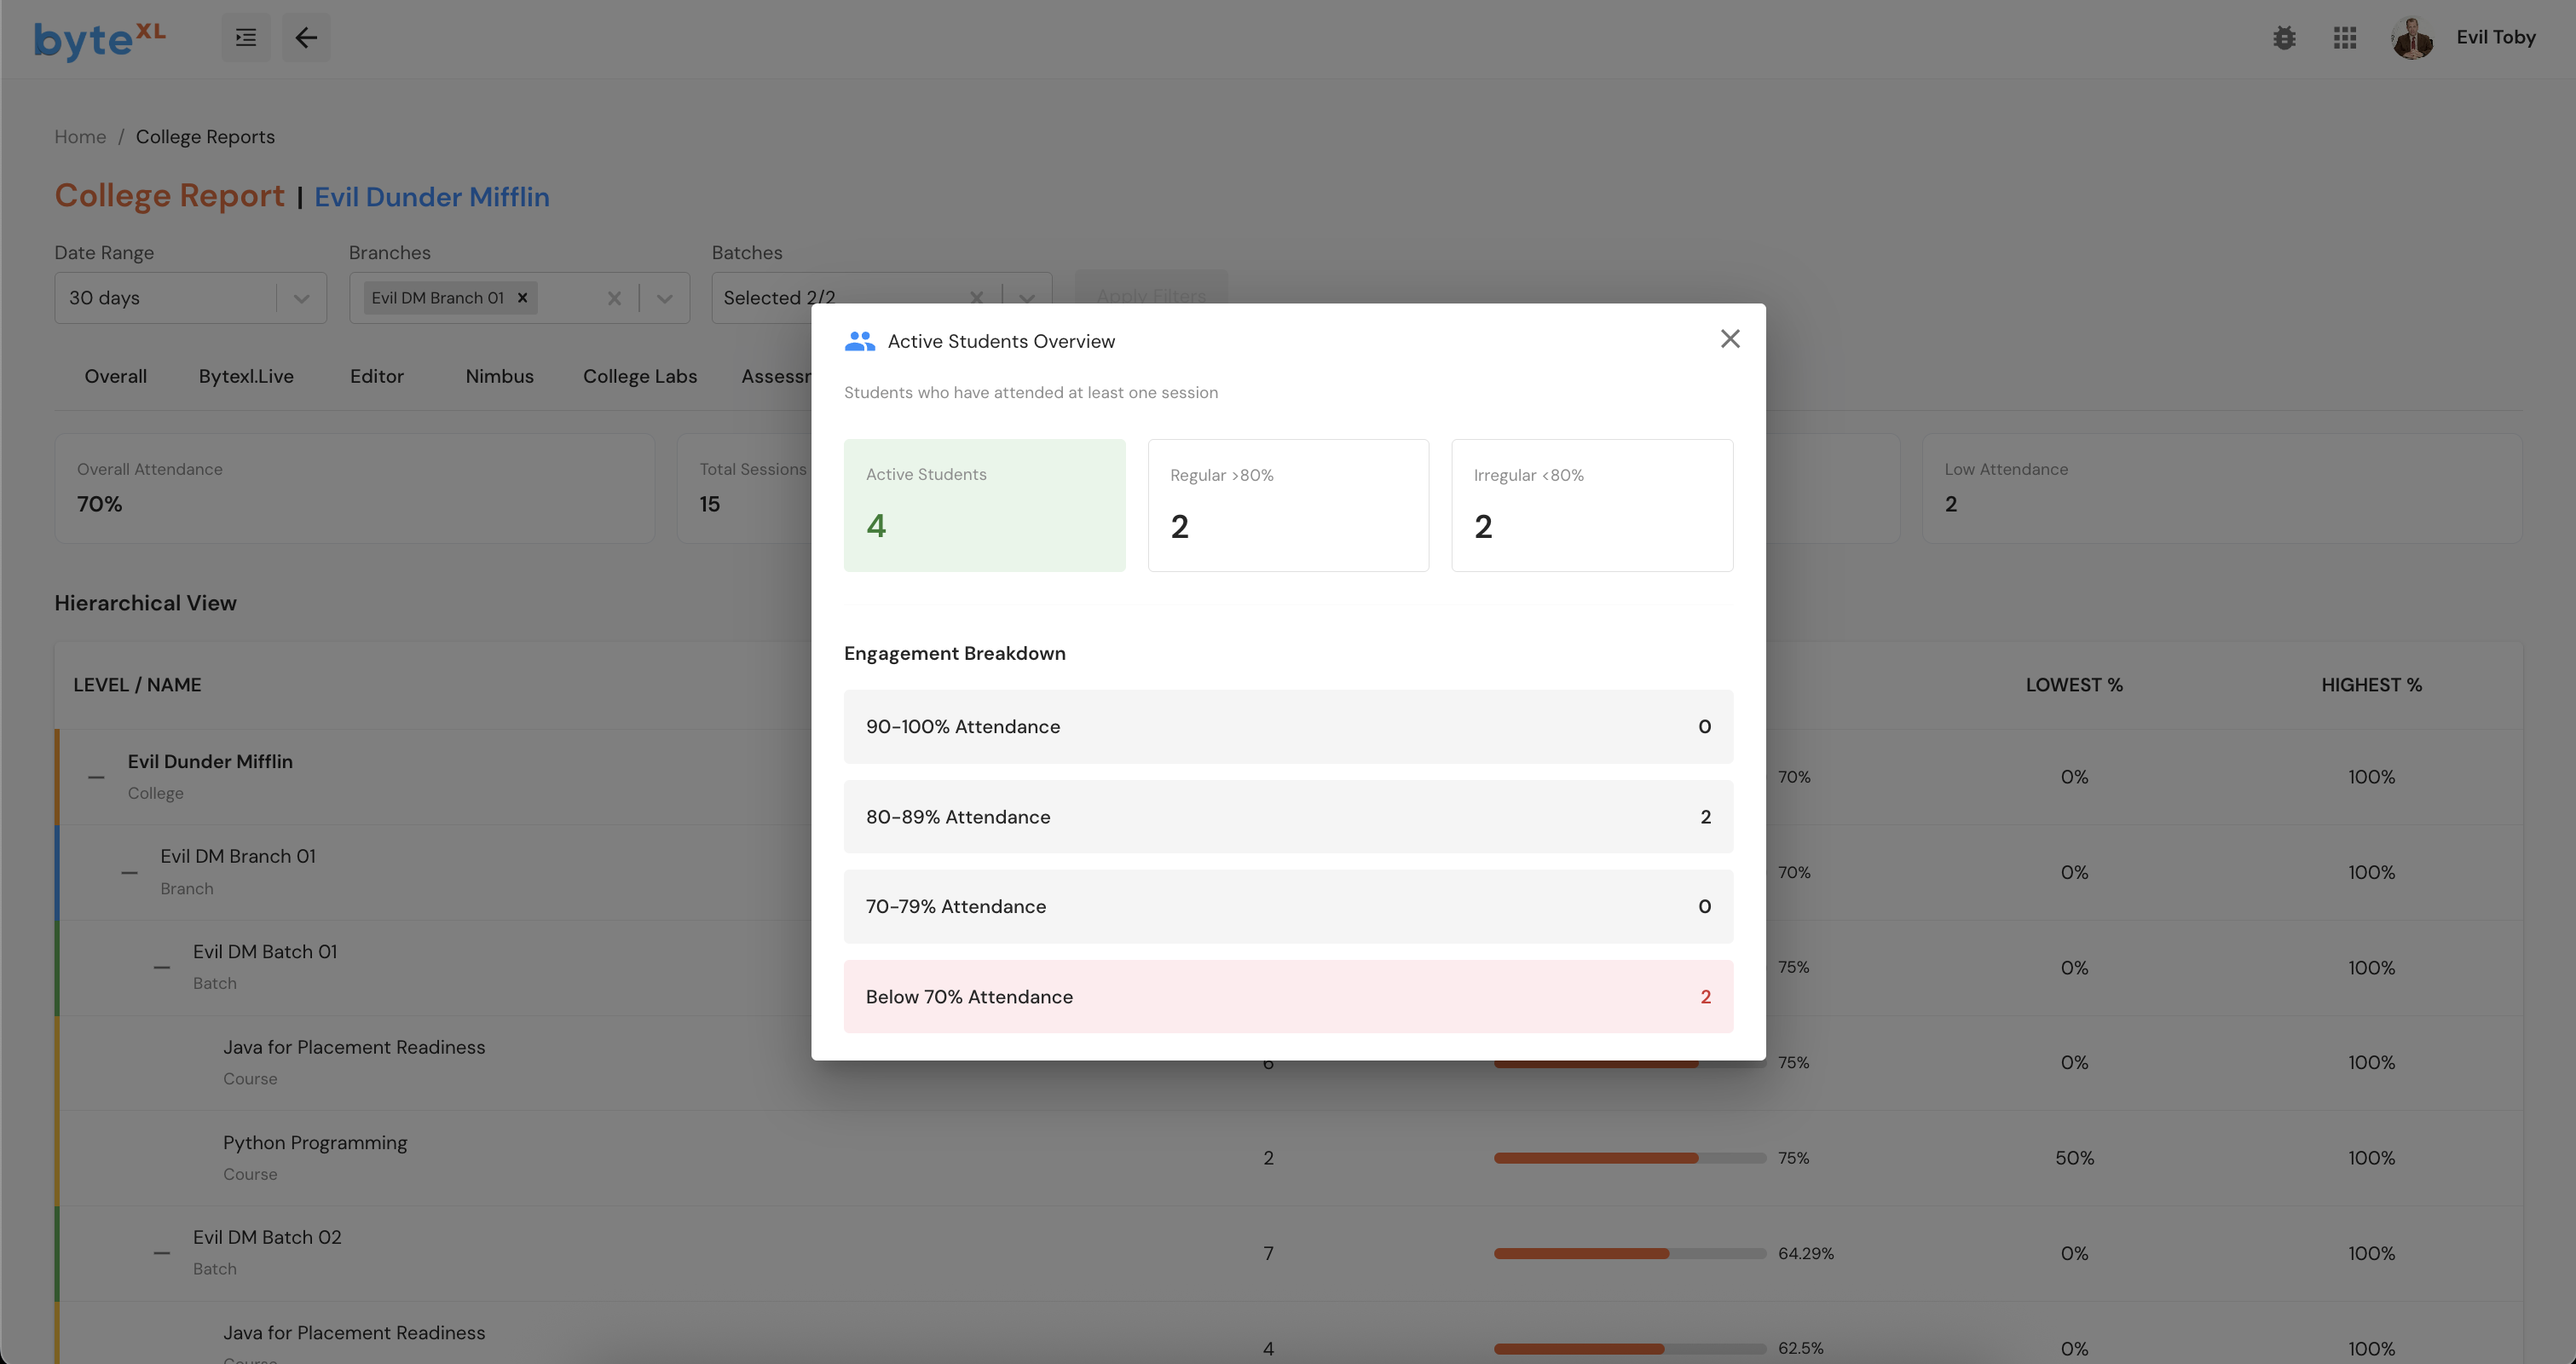The height and width of the screenshot is (1364, 2576).
Task: Click the Below 70% Attendance row
Action: coord(1287,997)
